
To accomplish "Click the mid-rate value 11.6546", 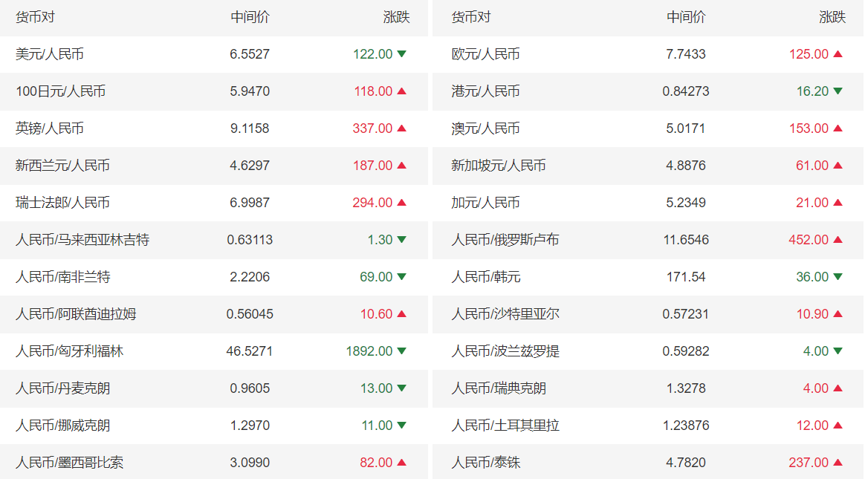I will pyautogui.click(x=686, y=239).
